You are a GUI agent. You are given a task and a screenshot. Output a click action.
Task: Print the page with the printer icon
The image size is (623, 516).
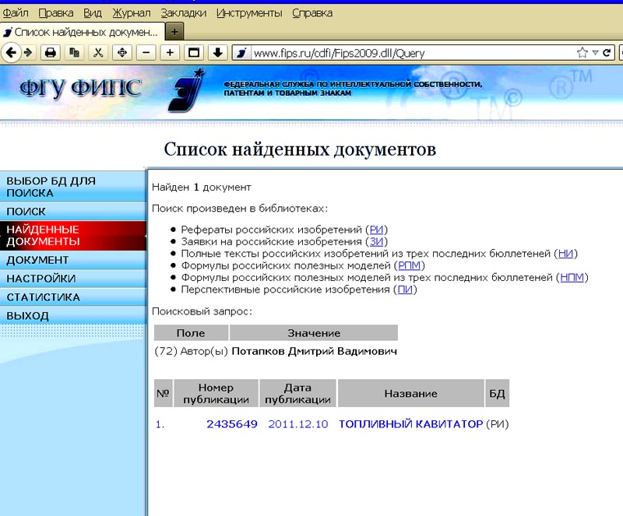pos(51,52)
